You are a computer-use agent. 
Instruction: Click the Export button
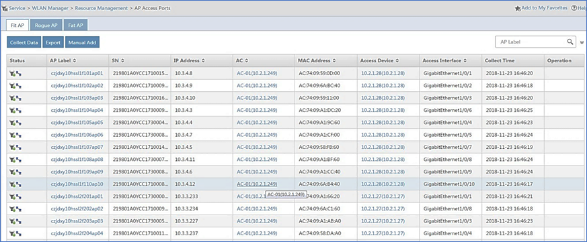pyautogui.click(x=53, y=42)
